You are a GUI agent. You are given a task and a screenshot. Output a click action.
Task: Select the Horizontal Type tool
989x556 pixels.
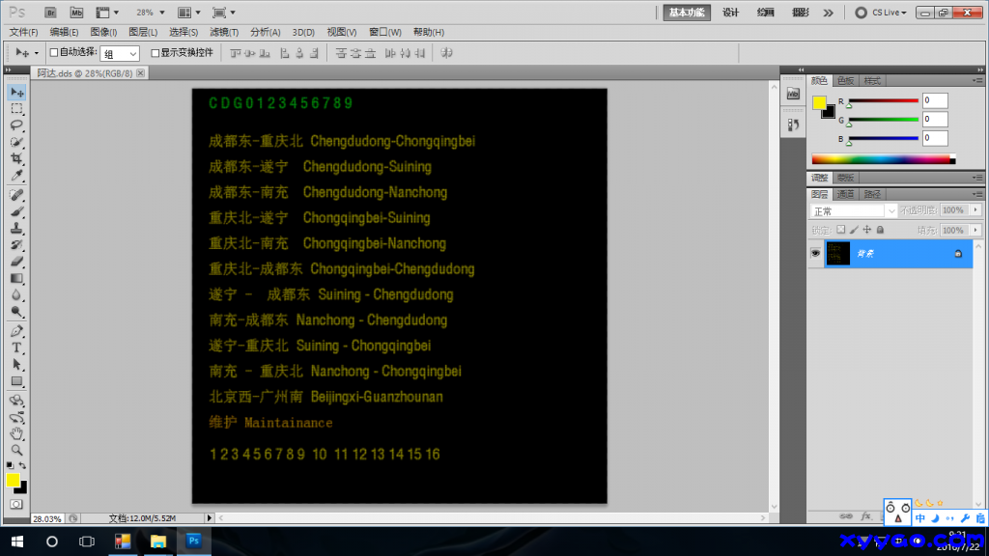[x=16, y=347]
